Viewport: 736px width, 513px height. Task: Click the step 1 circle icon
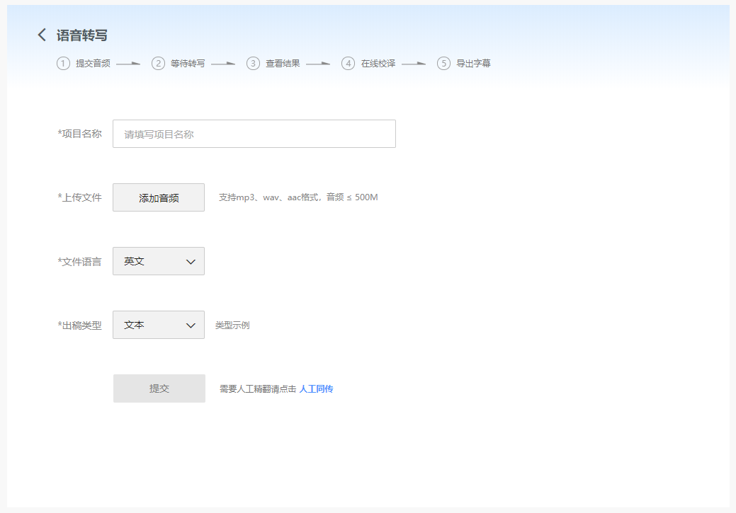(64, 63)
